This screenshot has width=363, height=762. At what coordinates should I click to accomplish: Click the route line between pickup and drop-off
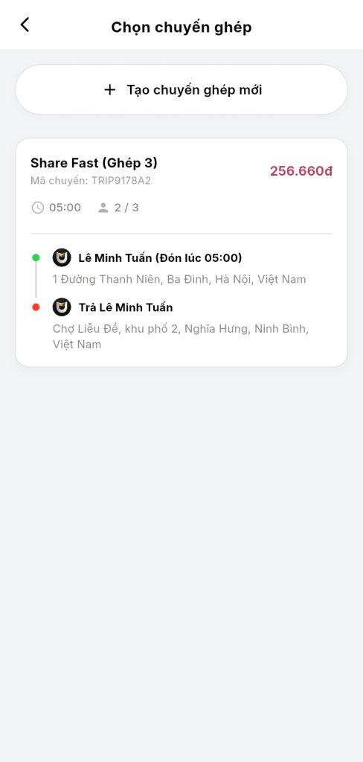pyautogui.click(x=36, y=282)
